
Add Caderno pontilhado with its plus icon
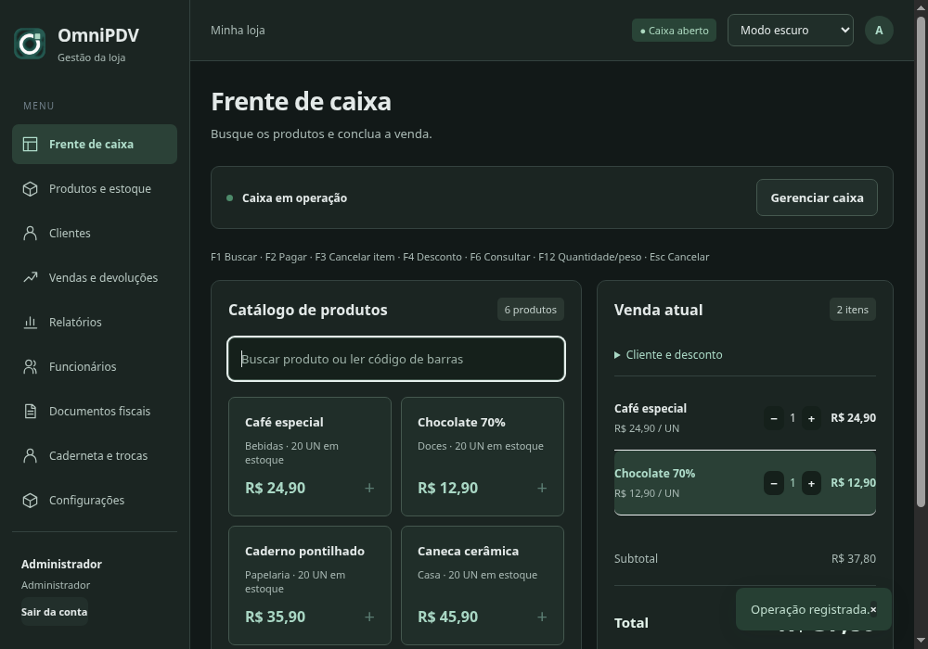coord(369,617)
